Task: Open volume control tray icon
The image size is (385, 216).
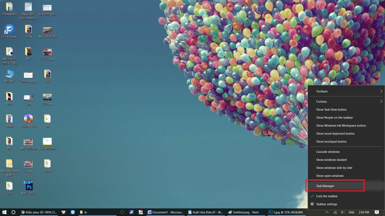Action: click(x=343, y=212)
